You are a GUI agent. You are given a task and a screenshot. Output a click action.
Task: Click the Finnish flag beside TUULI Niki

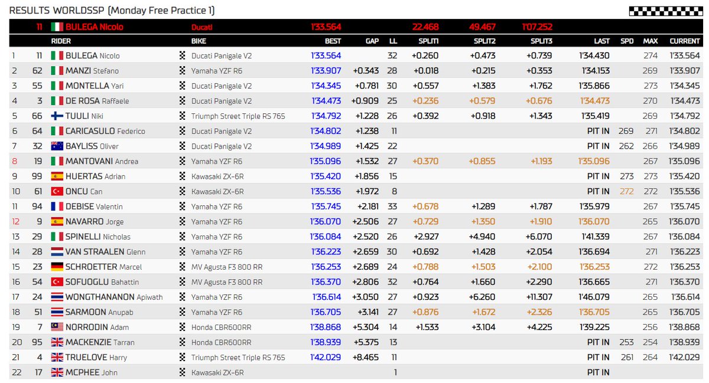pos(57,116)
